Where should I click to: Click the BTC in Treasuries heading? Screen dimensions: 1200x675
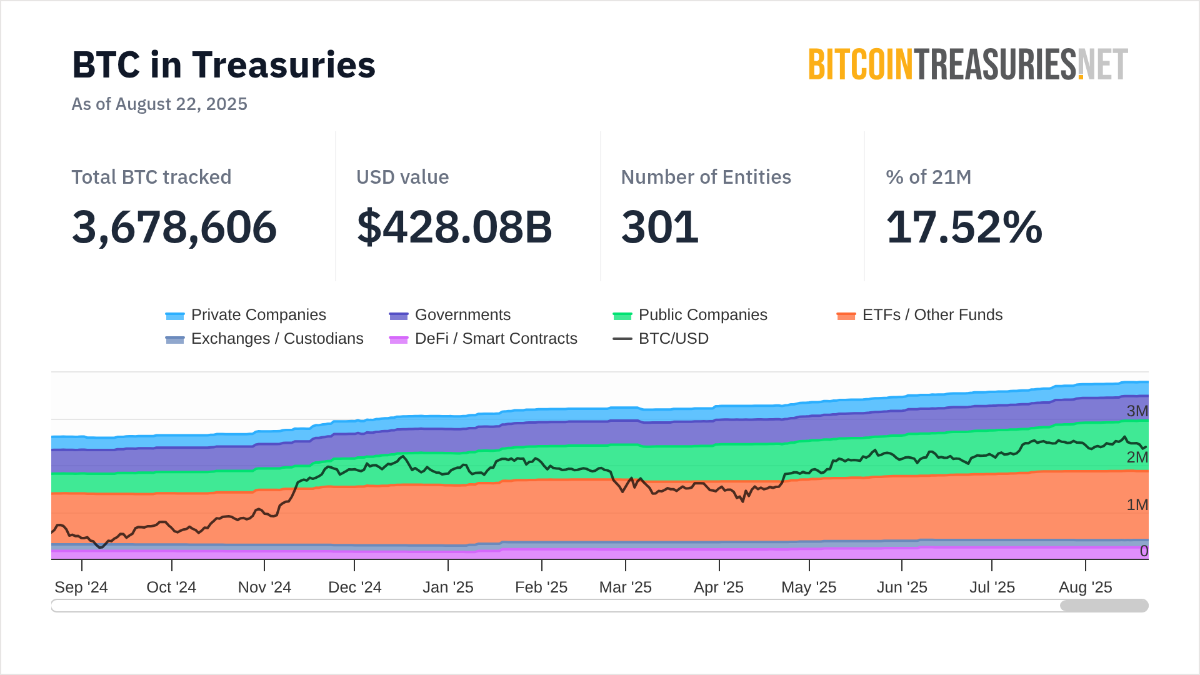pos(224,65)
